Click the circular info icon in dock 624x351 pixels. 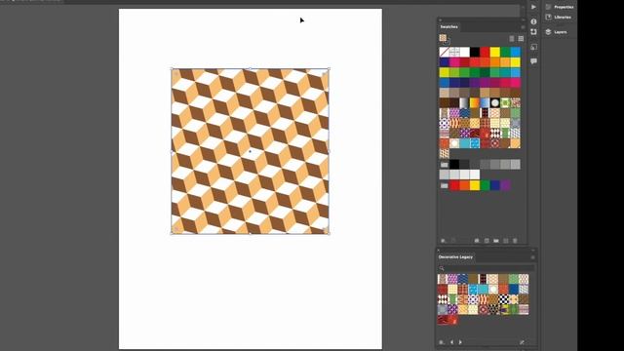click(x=533, y=21)
